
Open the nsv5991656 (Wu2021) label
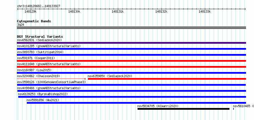pyautogui.click(x=43, y=100)
